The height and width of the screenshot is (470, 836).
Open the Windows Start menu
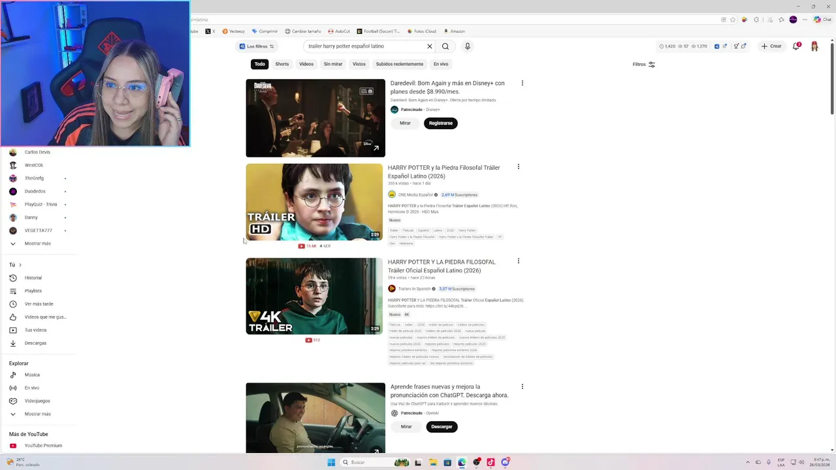331,462
